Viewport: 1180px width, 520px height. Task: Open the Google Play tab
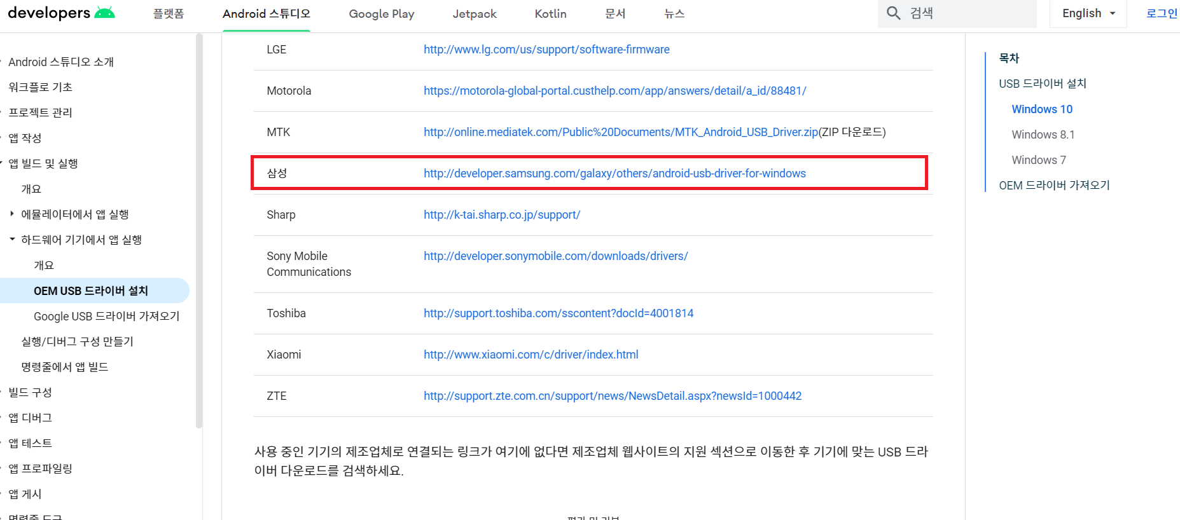coord(382,14)
